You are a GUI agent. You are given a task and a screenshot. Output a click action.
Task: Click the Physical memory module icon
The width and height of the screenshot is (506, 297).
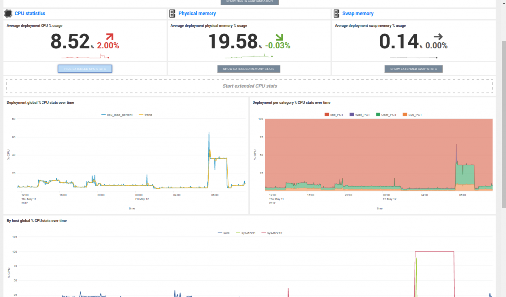click(172, 14)
